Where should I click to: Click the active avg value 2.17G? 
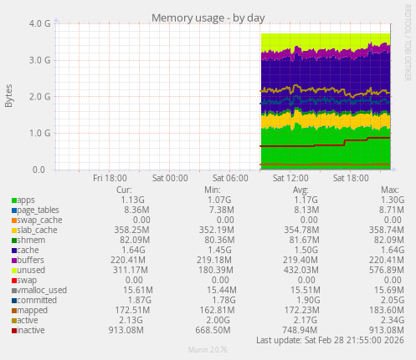coord(306,320)
